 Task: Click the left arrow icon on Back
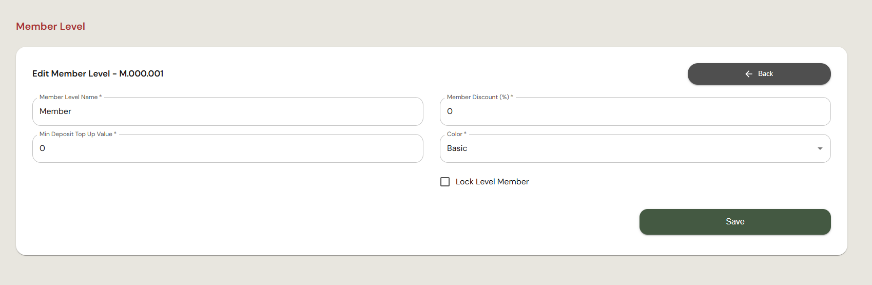(749, 74)
